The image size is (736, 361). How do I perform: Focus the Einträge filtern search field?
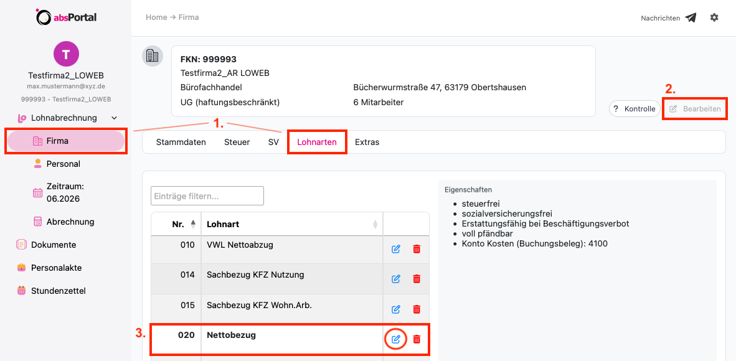point(207,196)
